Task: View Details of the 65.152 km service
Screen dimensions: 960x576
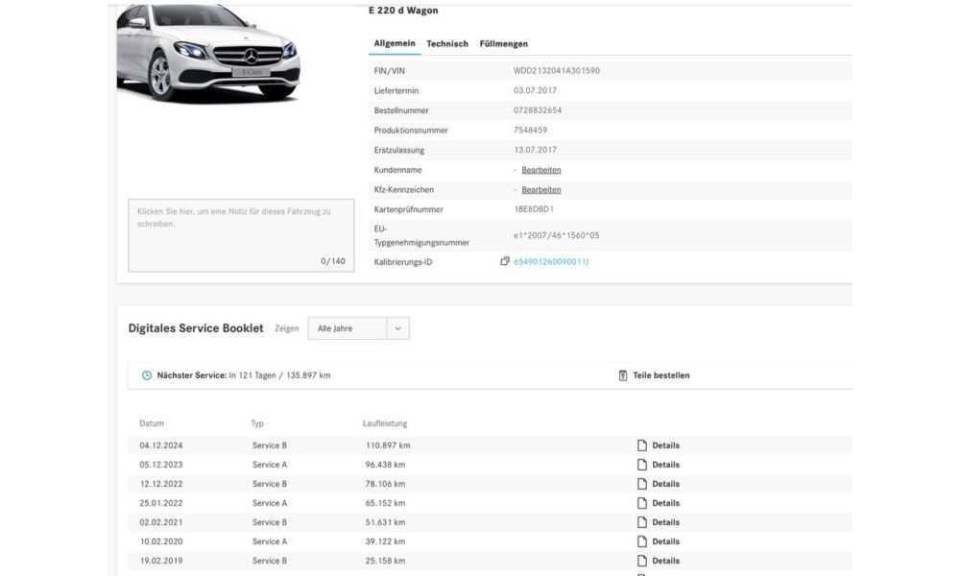Action: pos(665,503)
